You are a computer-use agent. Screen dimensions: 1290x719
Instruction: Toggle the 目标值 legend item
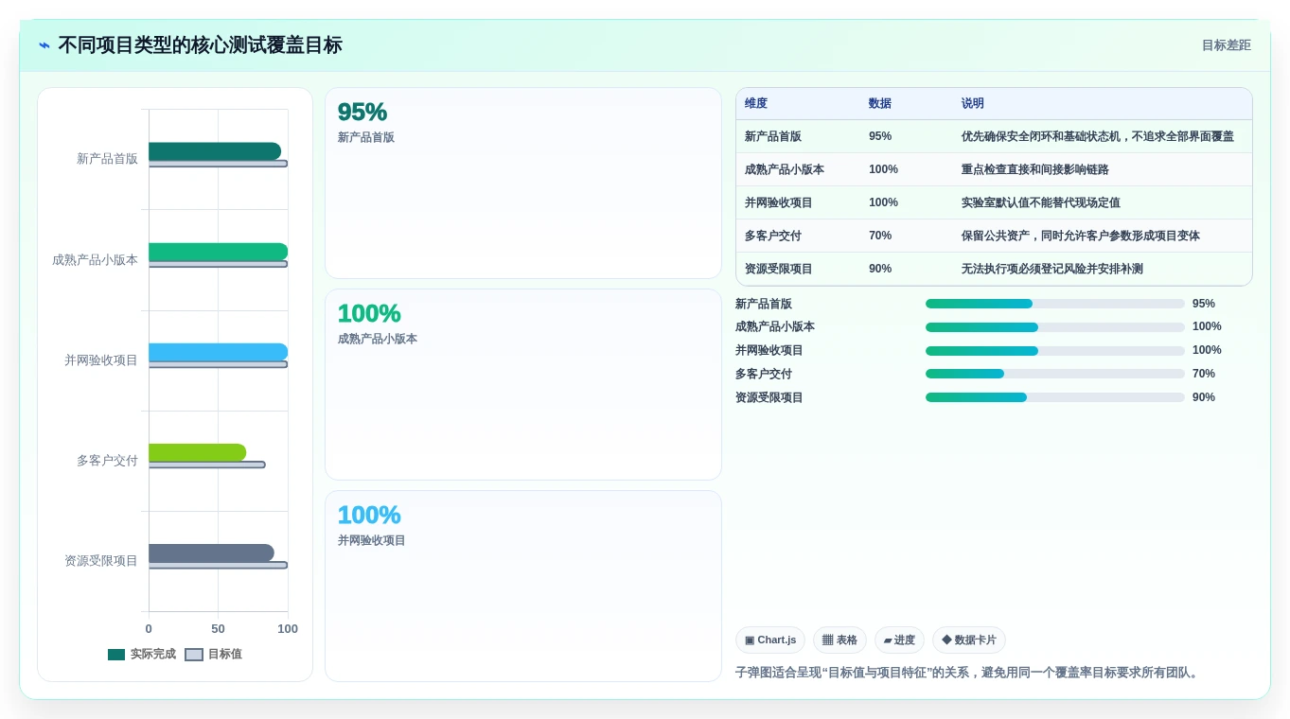point(213,655)
